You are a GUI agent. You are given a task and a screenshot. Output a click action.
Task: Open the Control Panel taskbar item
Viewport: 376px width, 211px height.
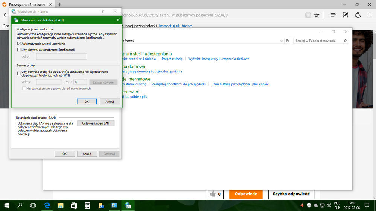tap(114, 205)
